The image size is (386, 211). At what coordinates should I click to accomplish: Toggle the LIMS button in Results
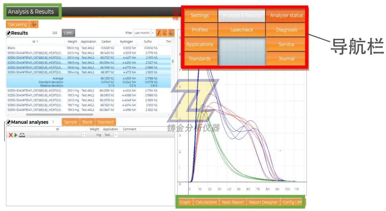pyautogui.click(x=68, y=33)
